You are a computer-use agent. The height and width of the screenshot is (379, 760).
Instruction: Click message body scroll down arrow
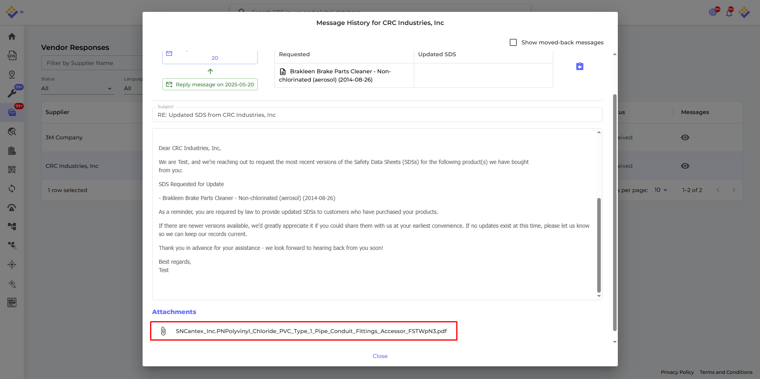tap(599, 296)
